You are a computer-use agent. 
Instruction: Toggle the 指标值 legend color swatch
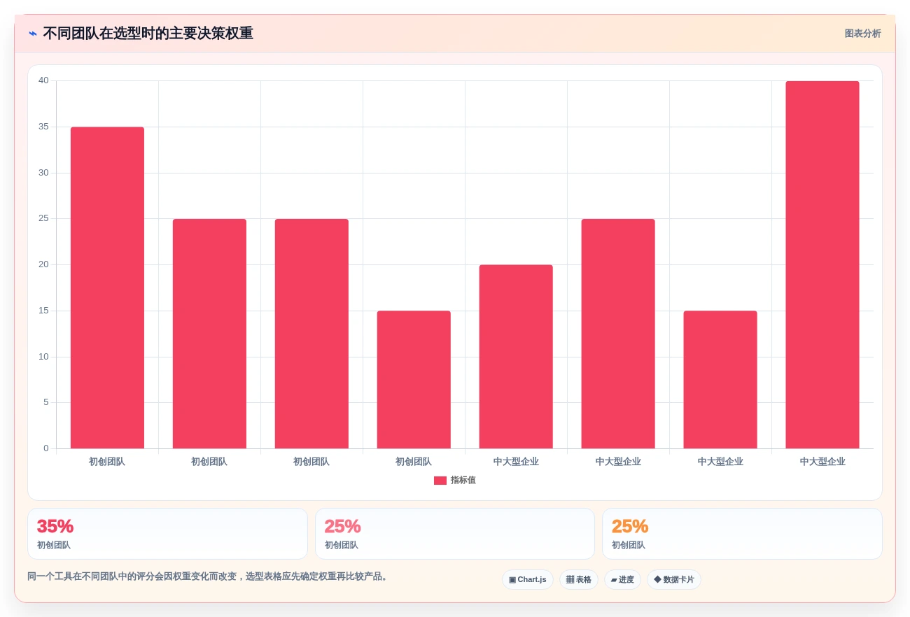click(440, 481)
